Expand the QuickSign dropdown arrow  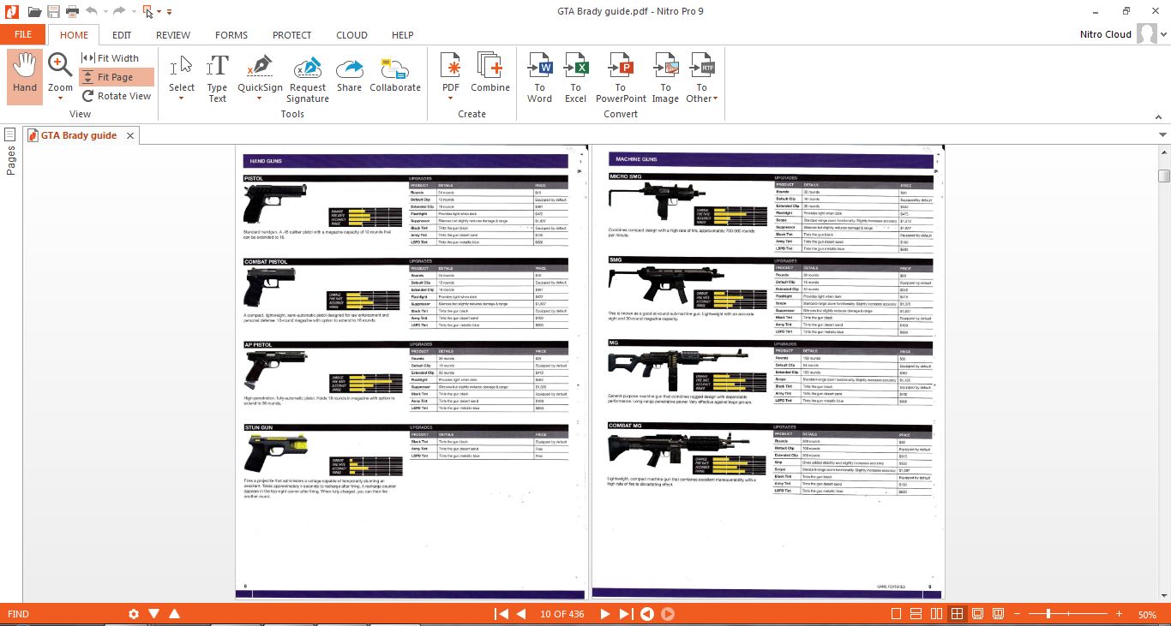(260, 98)
